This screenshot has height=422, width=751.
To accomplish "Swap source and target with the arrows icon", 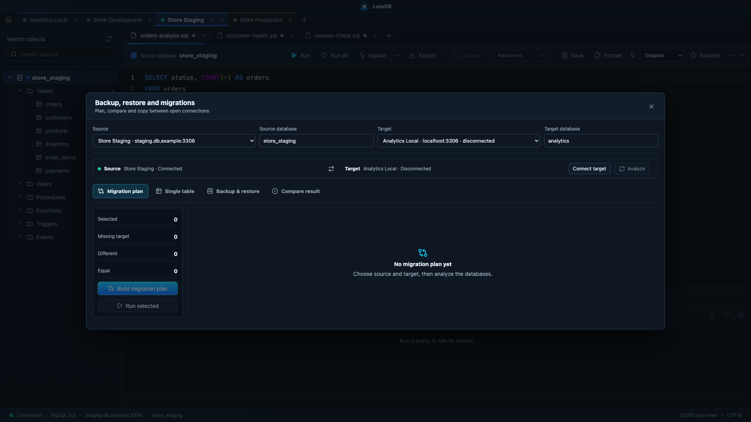I will [x=331, y=169].
